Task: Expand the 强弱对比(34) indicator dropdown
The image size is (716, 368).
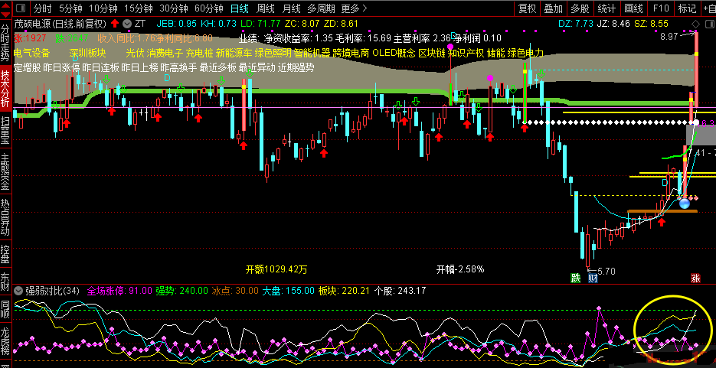Action: 19,291
